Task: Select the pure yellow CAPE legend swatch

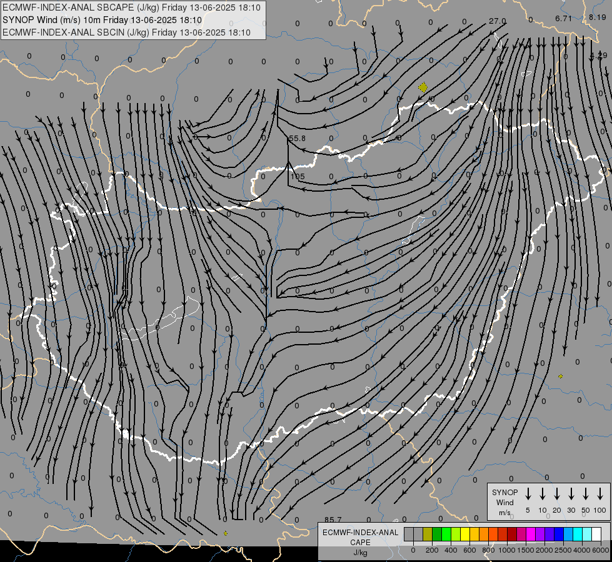Action: (465, 534)
